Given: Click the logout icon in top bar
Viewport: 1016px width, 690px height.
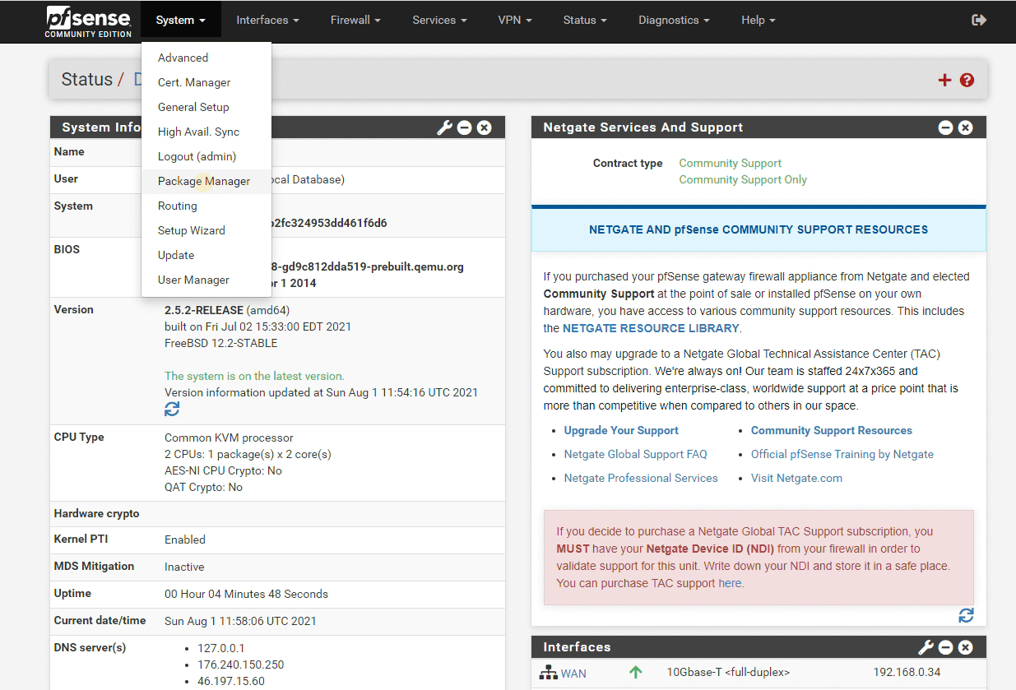Looking at the screenshot, I should 979,20.
